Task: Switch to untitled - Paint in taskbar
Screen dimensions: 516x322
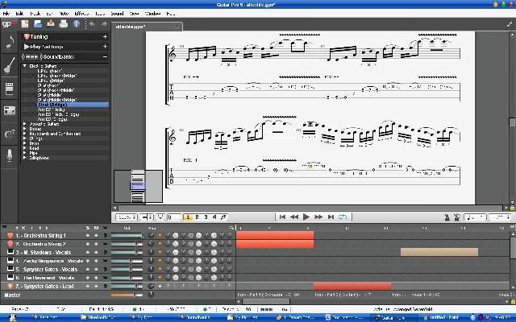Action: point(443,317)
